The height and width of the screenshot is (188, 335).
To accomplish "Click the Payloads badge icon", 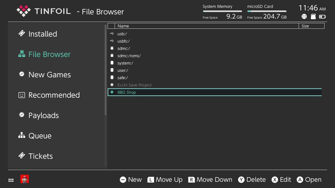I will 22,115.
